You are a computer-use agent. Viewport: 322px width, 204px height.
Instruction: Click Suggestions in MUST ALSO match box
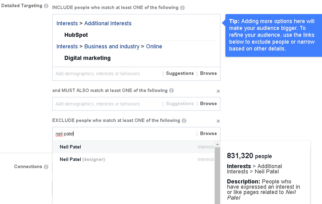tap(180, 104)
